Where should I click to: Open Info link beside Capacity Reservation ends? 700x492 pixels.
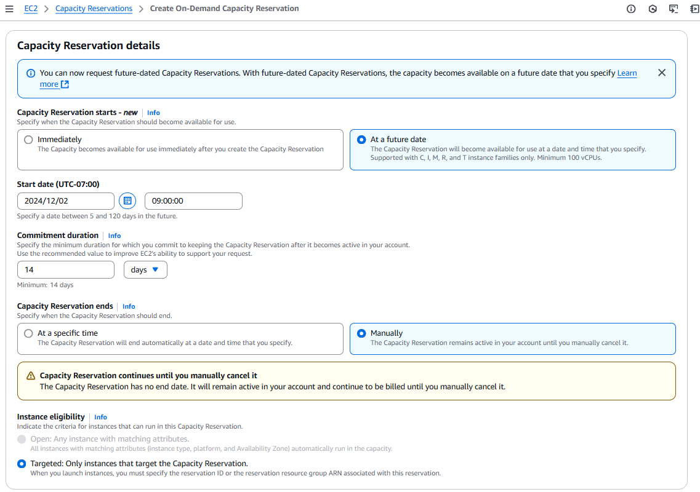129,306
